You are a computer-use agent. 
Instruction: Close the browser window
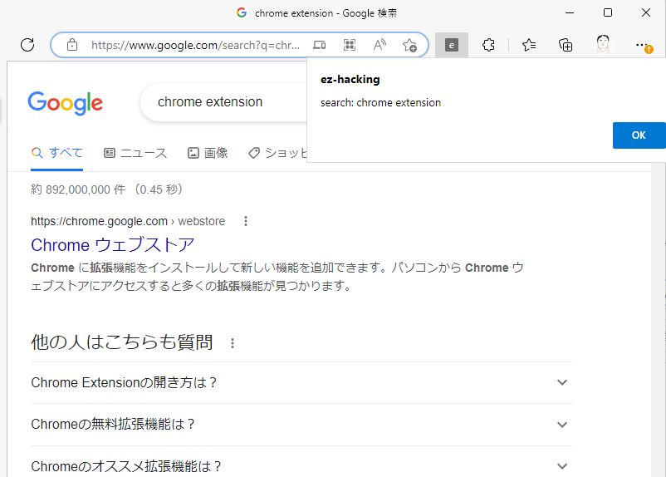[x=646, y=12]
